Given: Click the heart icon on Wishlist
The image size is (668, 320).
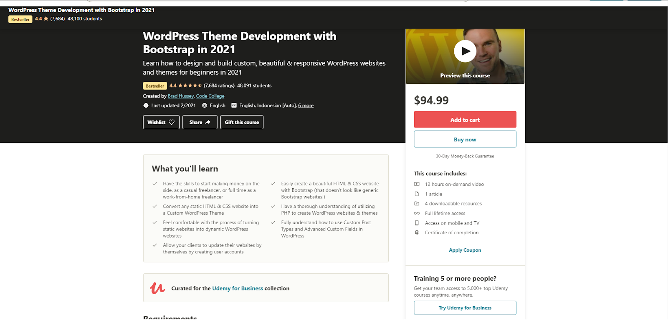Looking at the screenshot, I should (x=172, y=122).
